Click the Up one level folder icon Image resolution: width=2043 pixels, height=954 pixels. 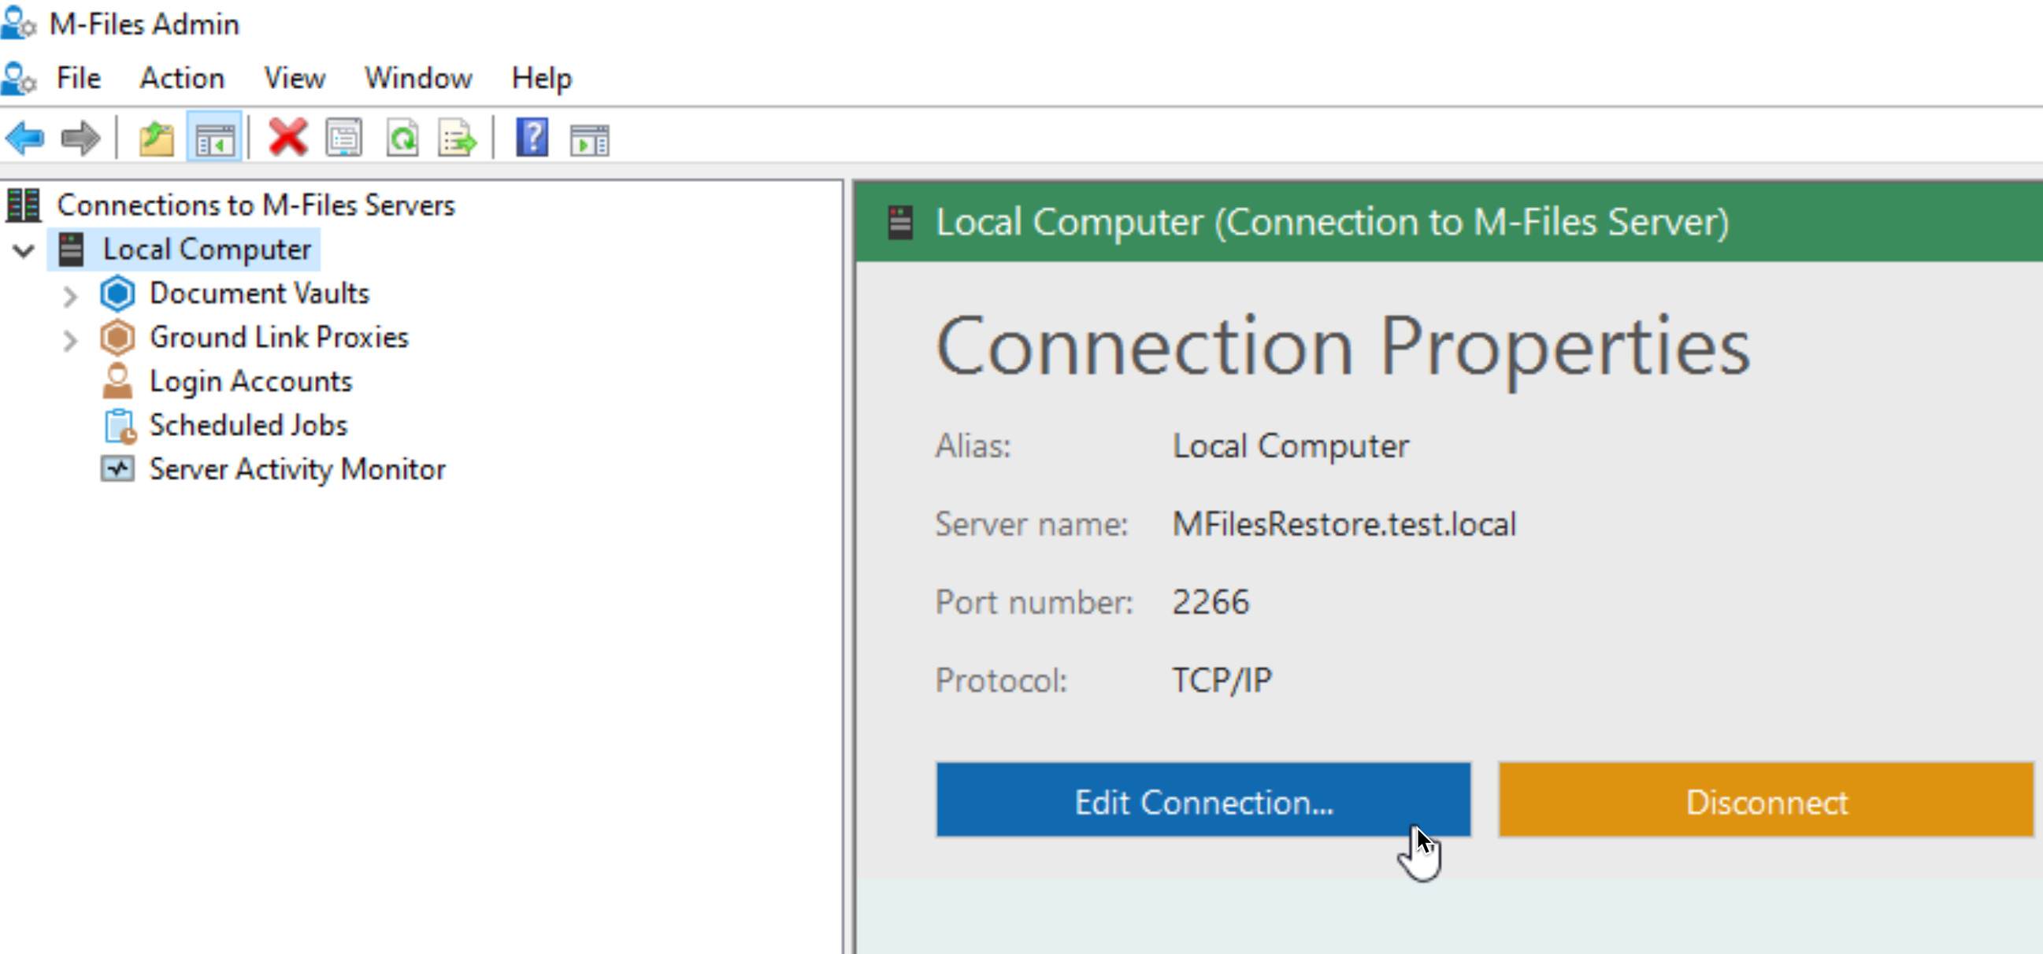coord(156,139)
